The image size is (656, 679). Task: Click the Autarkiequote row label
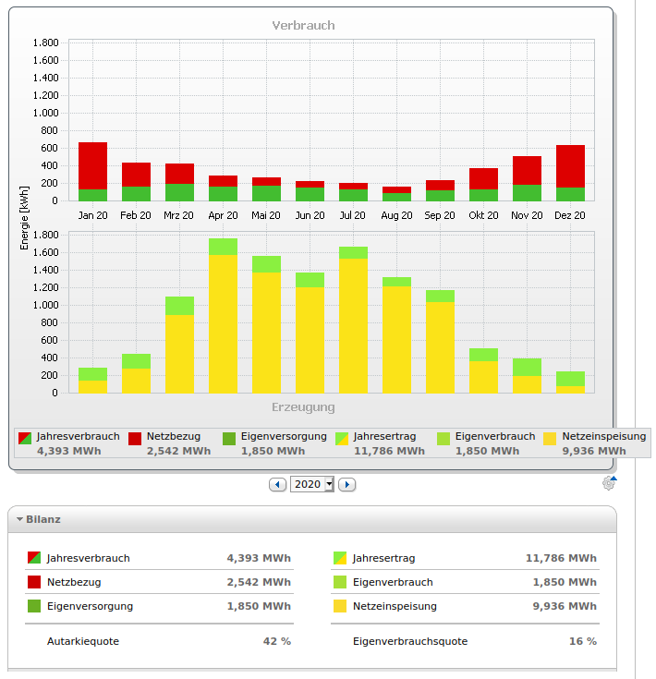83,641
